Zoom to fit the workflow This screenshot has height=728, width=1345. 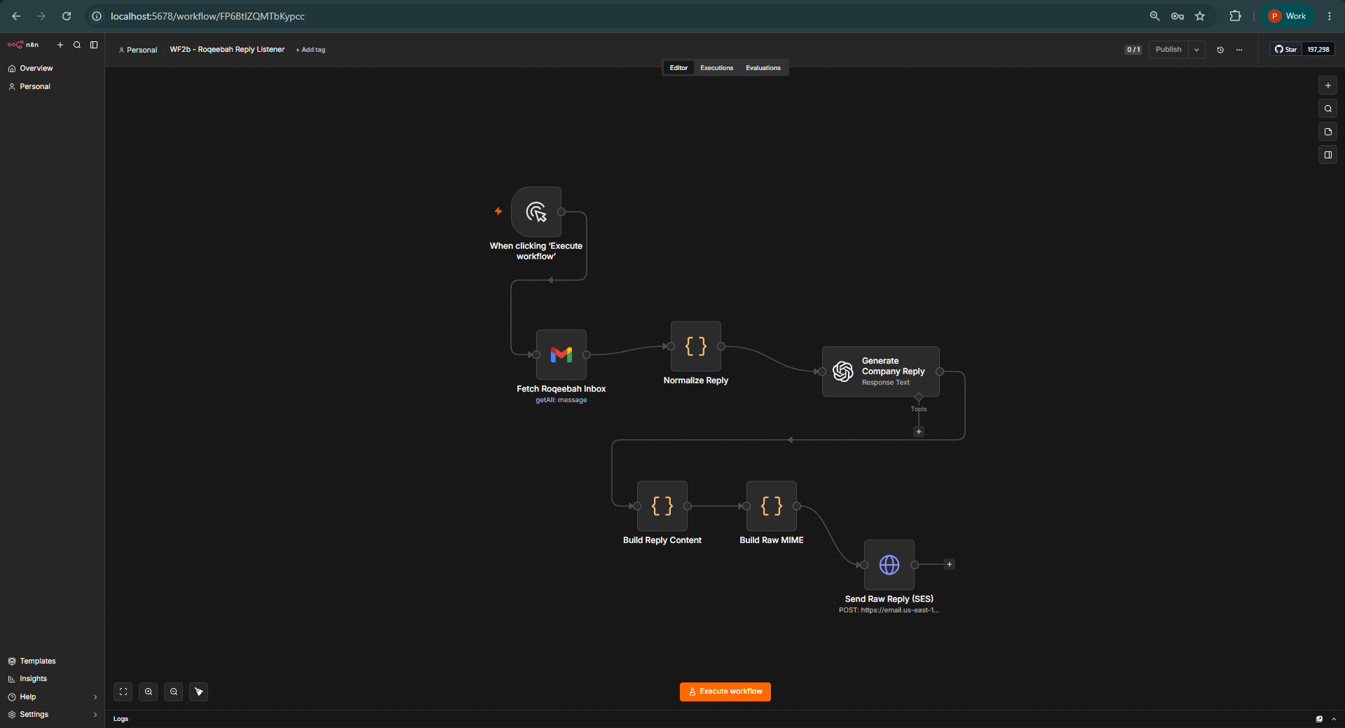coord(123,692)
